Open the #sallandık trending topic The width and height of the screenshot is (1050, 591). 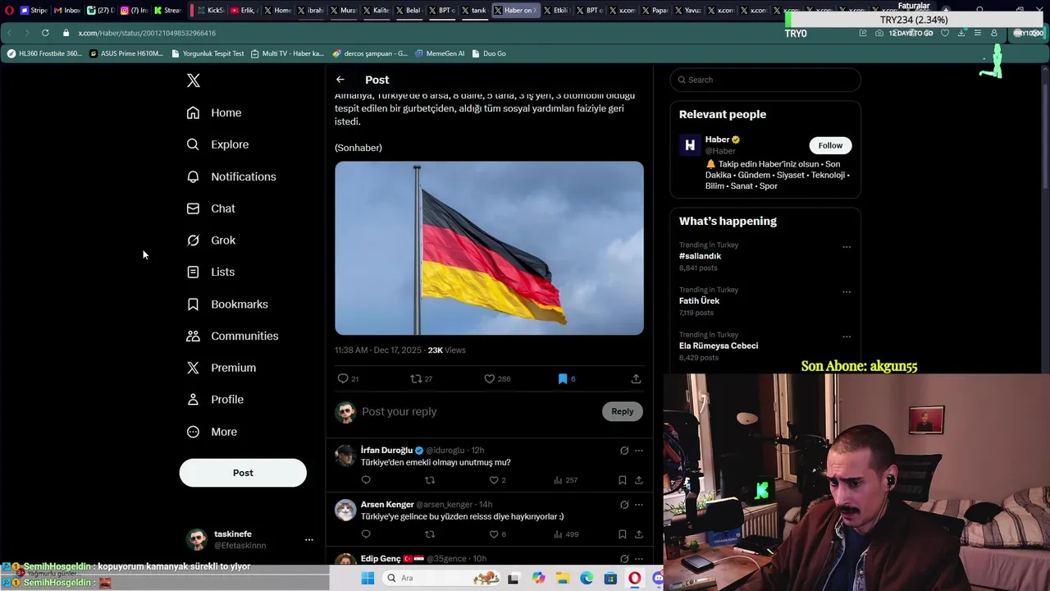[x=700, y=256]
